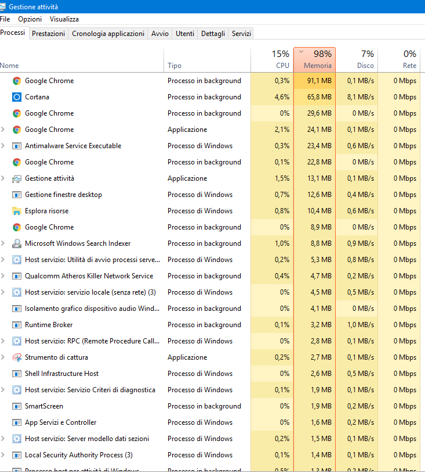Screen dimensions: 425x473
Task: Expand Qualcomm Atheros Killer Network Service
Action: click(3, 276)
